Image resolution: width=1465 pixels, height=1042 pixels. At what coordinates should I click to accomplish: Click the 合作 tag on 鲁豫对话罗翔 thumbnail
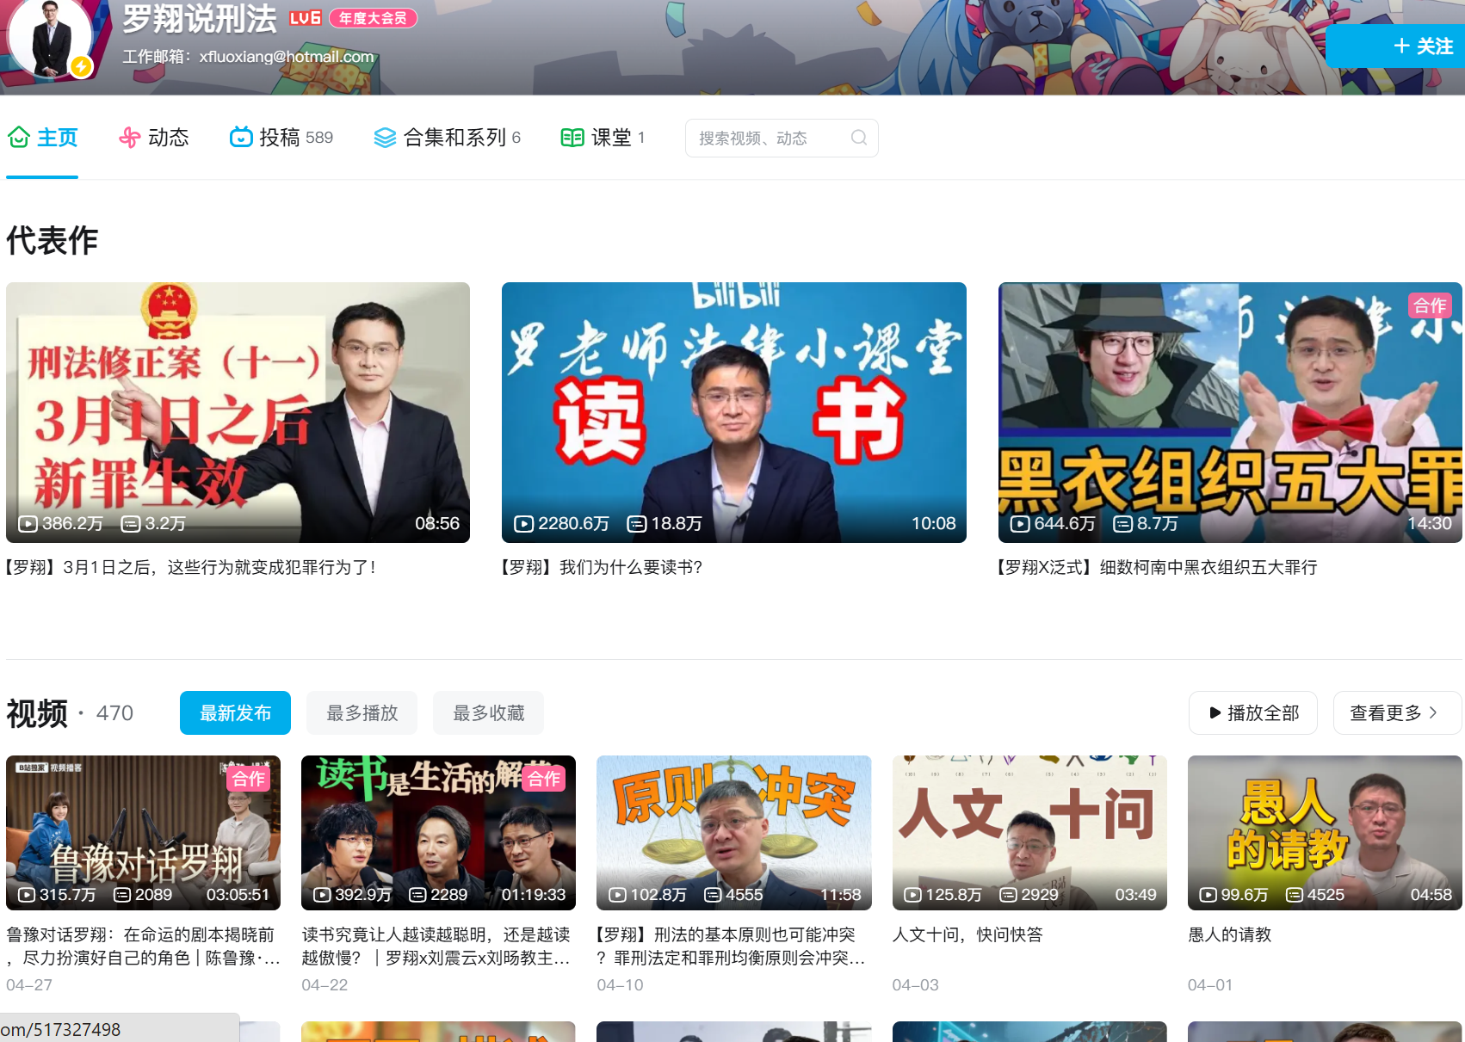[249, 779]
